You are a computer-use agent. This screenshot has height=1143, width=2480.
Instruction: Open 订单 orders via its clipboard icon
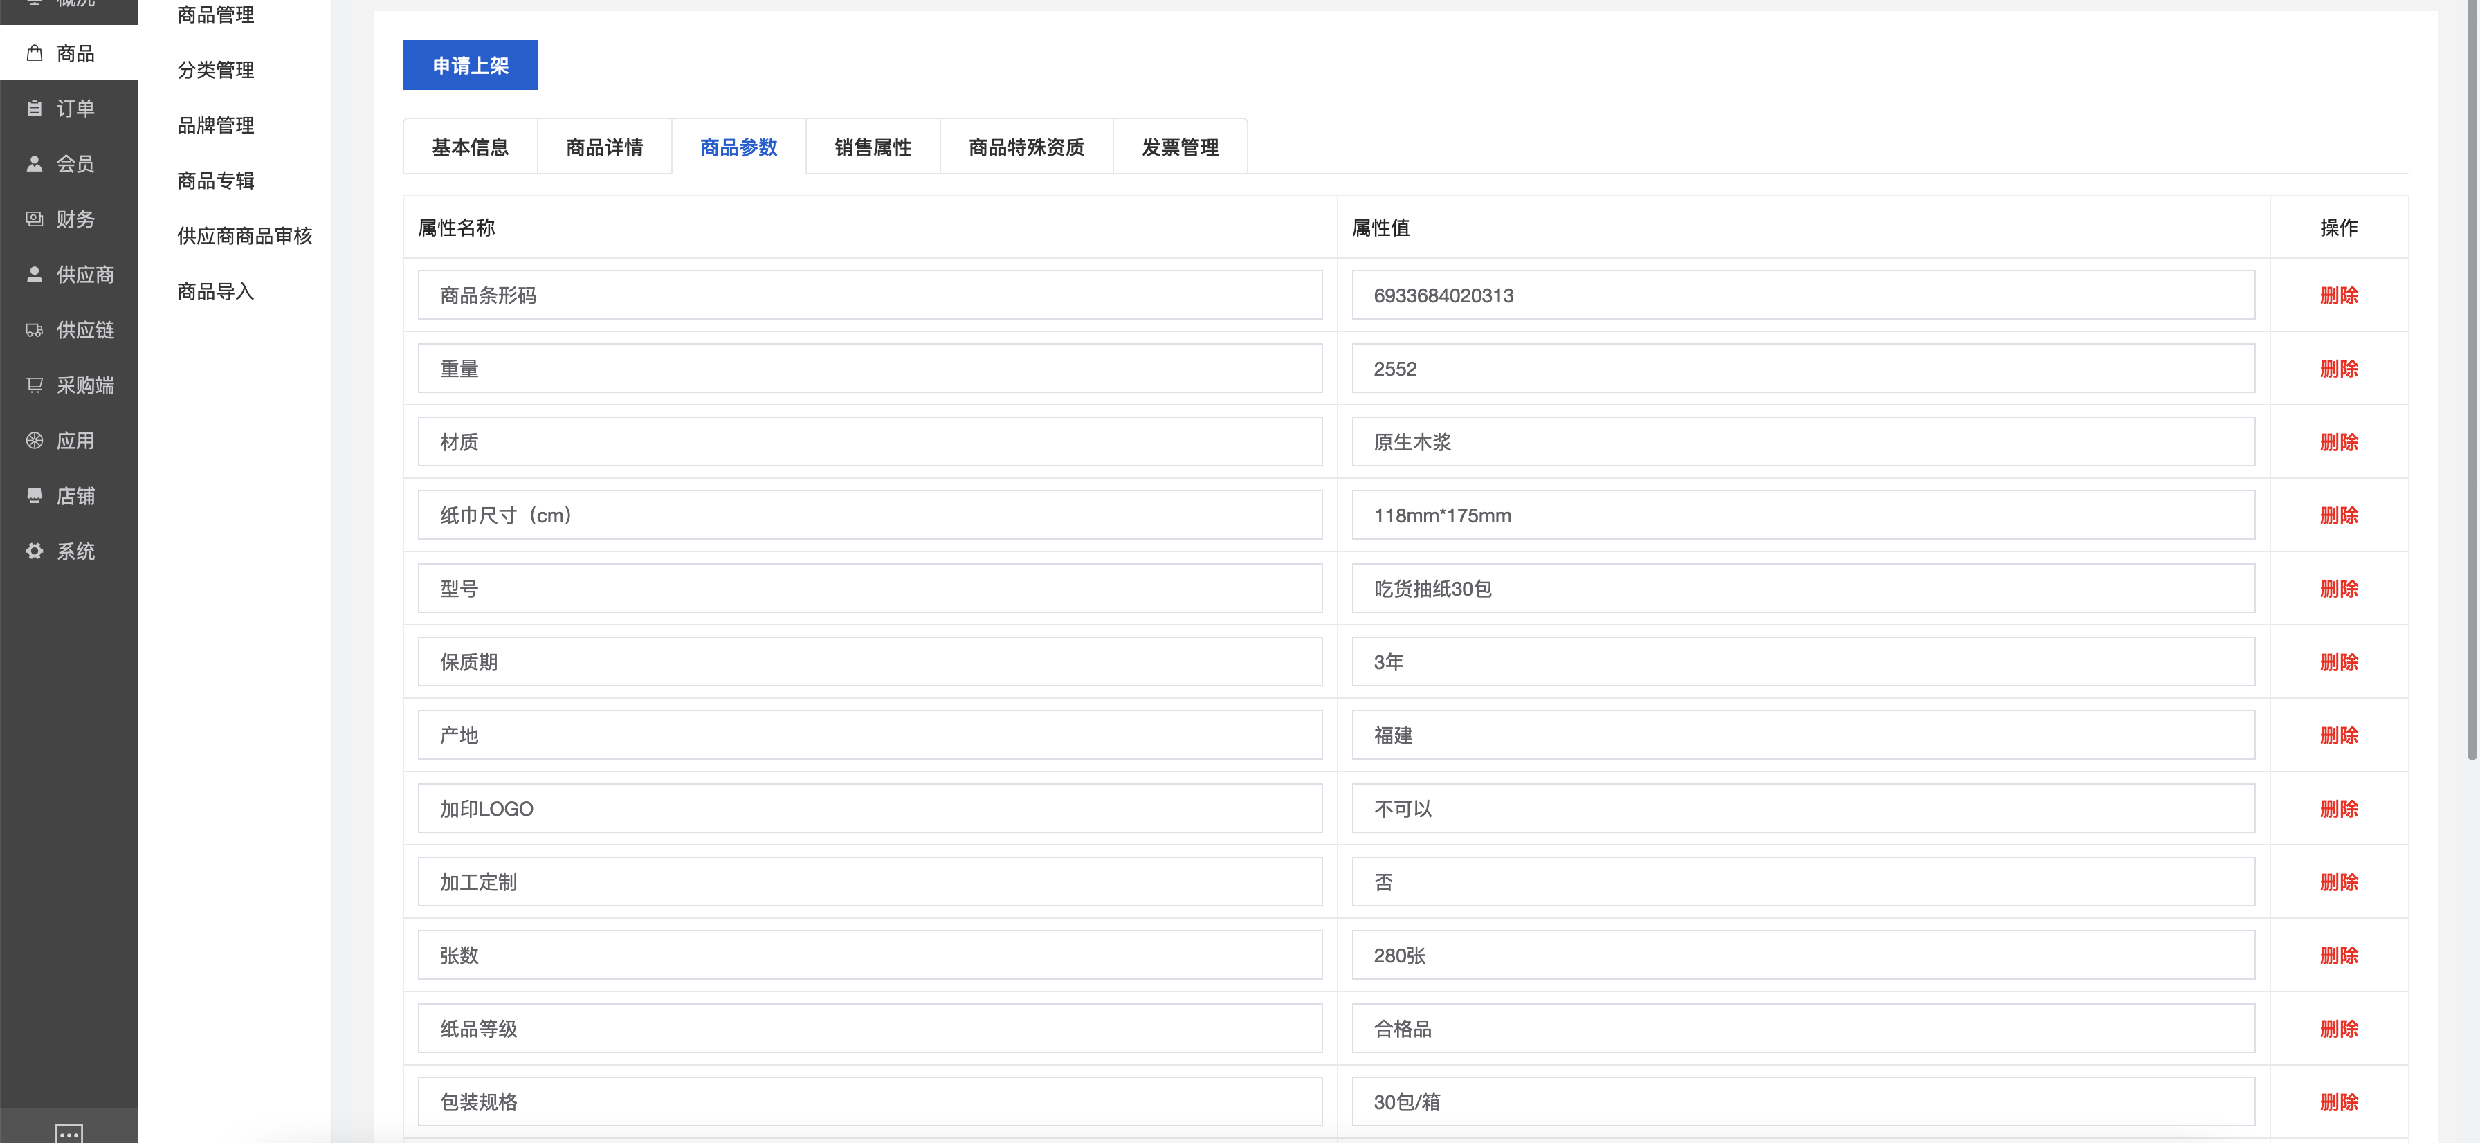coord(35,109)
